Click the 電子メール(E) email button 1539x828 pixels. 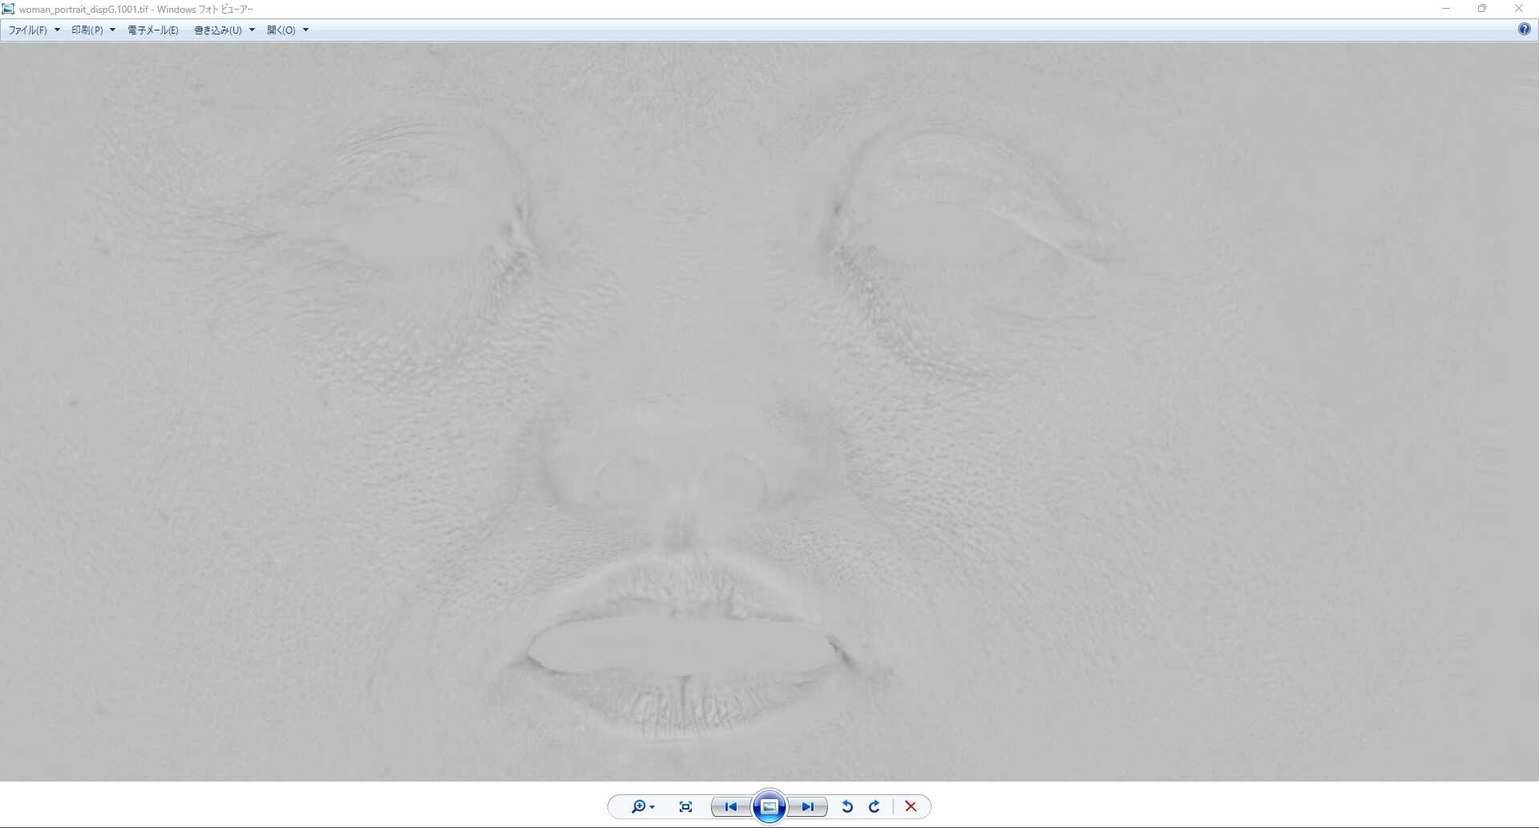(153, 30)
